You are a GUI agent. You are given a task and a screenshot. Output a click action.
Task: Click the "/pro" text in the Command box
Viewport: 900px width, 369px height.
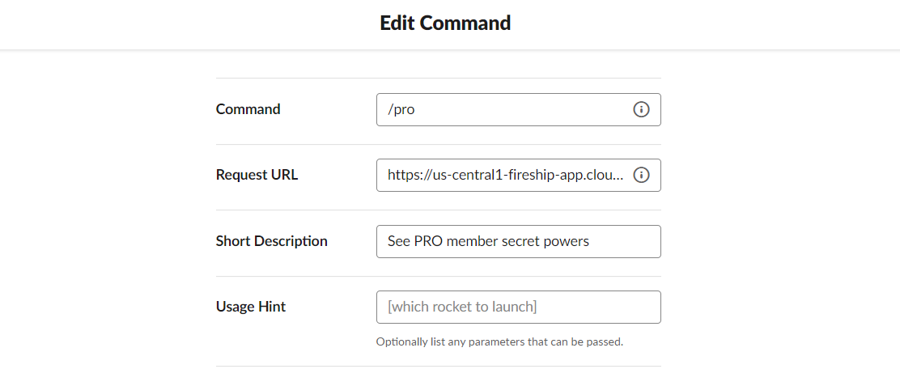click(401, 109)
